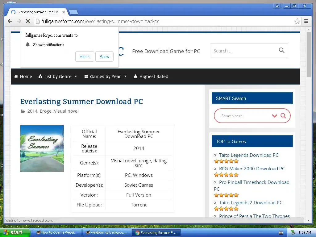Click the page info icon in address bar
Viewport: 316px width, 237px height.
click(38, 21)
